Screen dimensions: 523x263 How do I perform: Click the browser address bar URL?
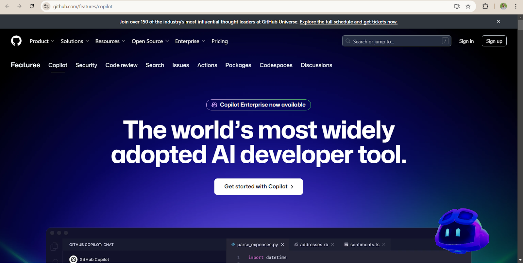(83, 7)
